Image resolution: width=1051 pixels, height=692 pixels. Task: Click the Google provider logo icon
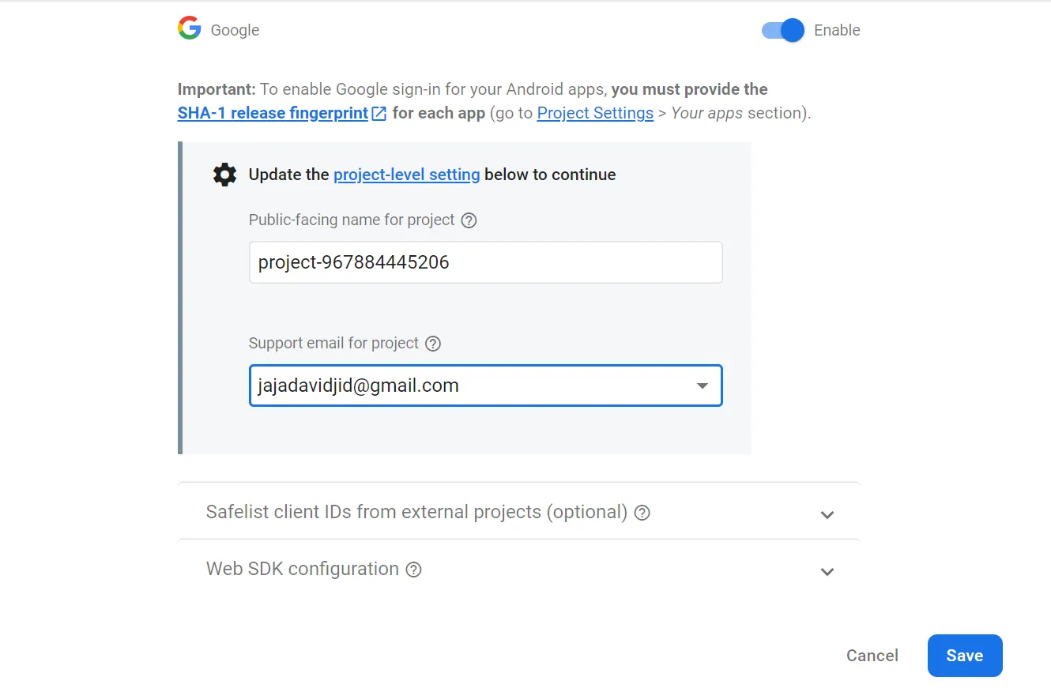pos(189,28)
